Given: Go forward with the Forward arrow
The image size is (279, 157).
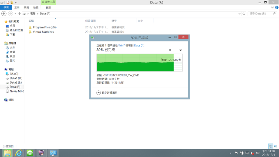Looking at the screenshot, I should (10, 14).
